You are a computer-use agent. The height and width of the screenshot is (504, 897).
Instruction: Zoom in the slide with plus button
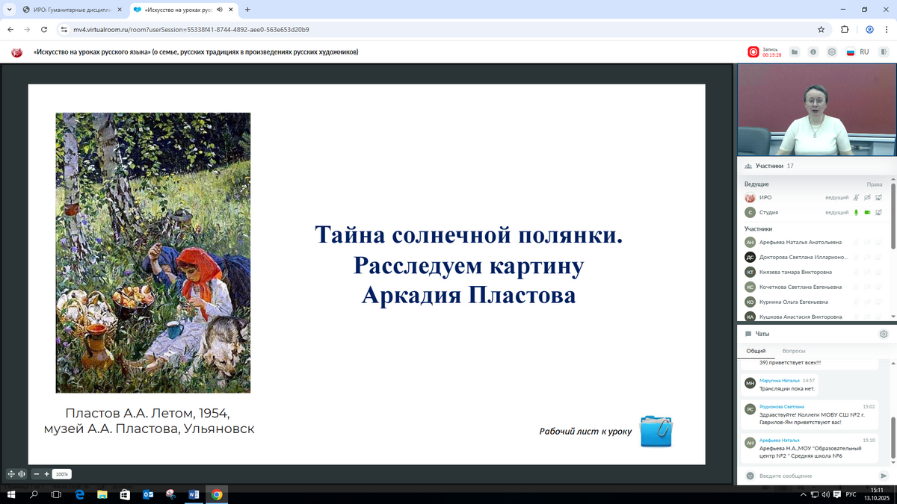click(x=46, y=474)
